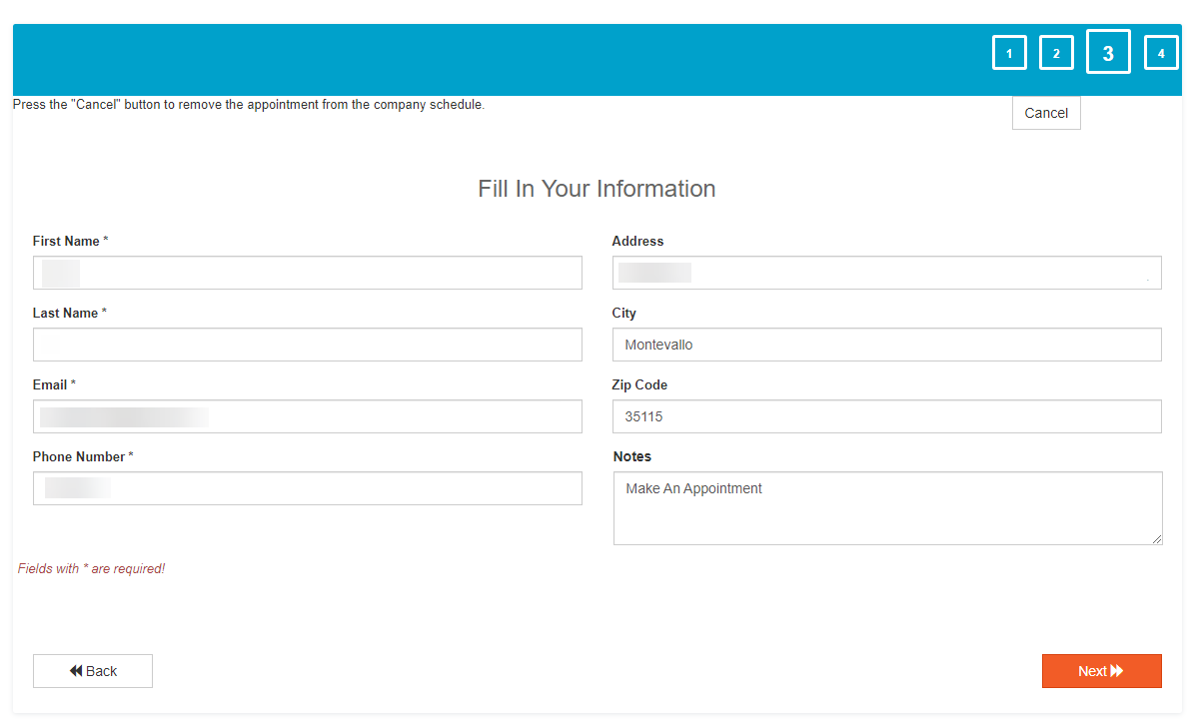Focus the Address text field
The width and height of the screenshot is (1190, 723).
point(886,273)
